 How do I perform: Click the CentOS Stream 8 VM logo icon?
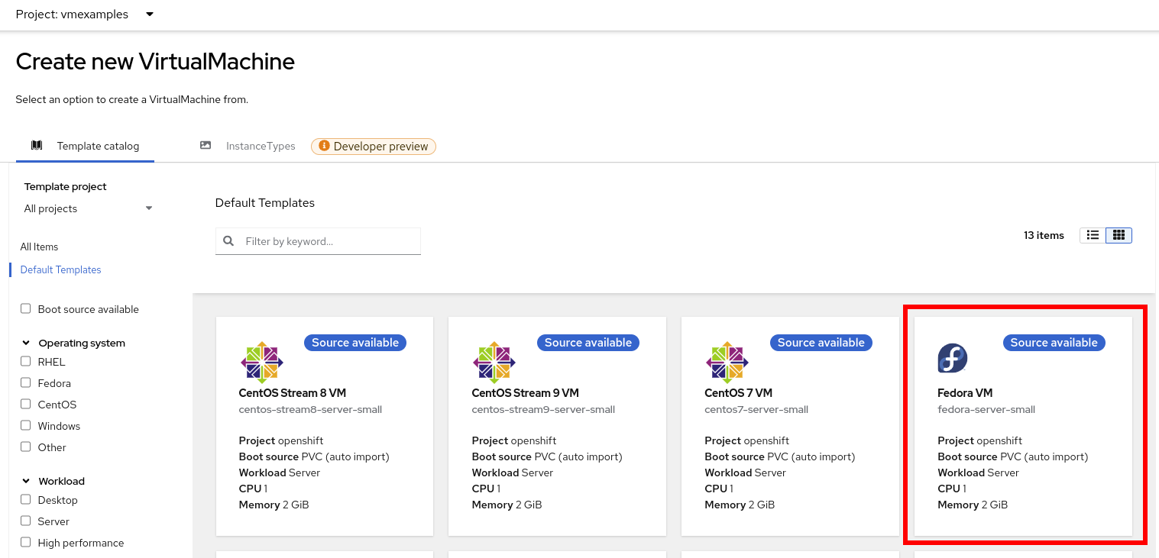point(262,361)
